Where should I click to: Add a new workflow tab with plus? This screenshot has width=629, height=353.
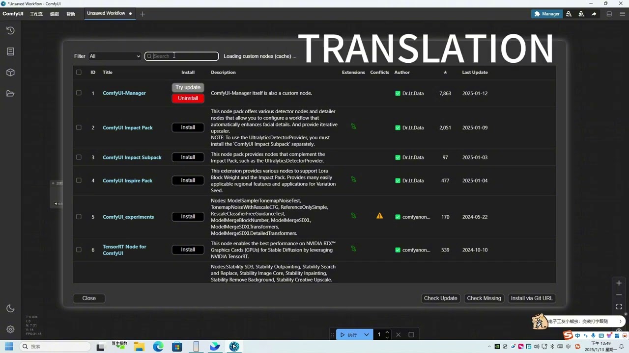point(143,14)
